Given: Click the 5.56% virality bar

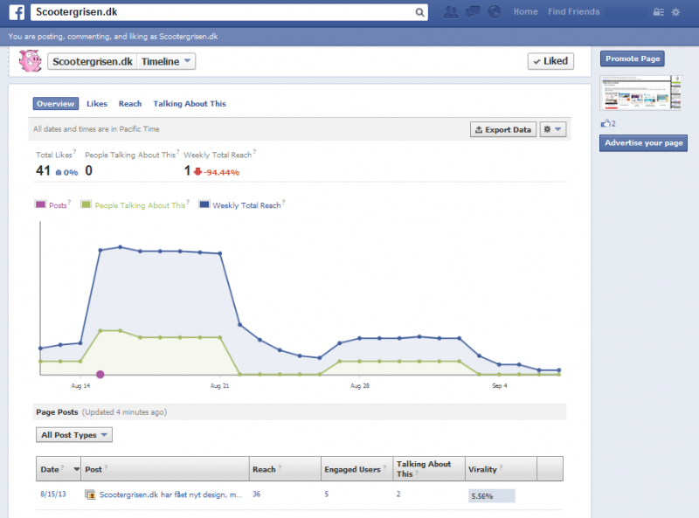Looking at the screenshot, I should [492, 495].
